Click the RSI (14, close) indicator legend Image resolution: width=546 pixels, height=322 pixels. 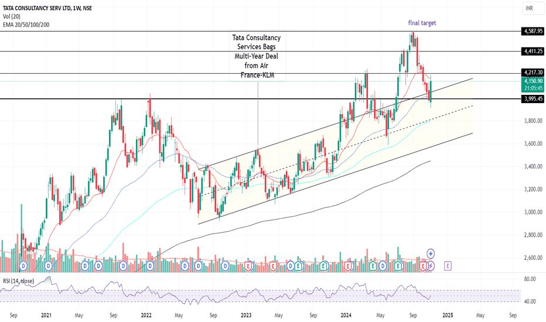(19, 281)
